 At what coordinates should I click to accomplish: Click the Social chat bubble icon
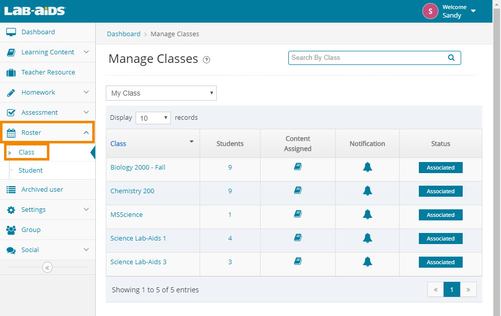tap(11, 250)
